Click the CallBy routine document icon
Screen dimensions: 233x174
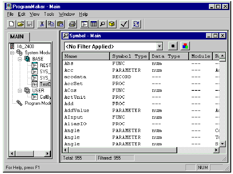point(35,97)
